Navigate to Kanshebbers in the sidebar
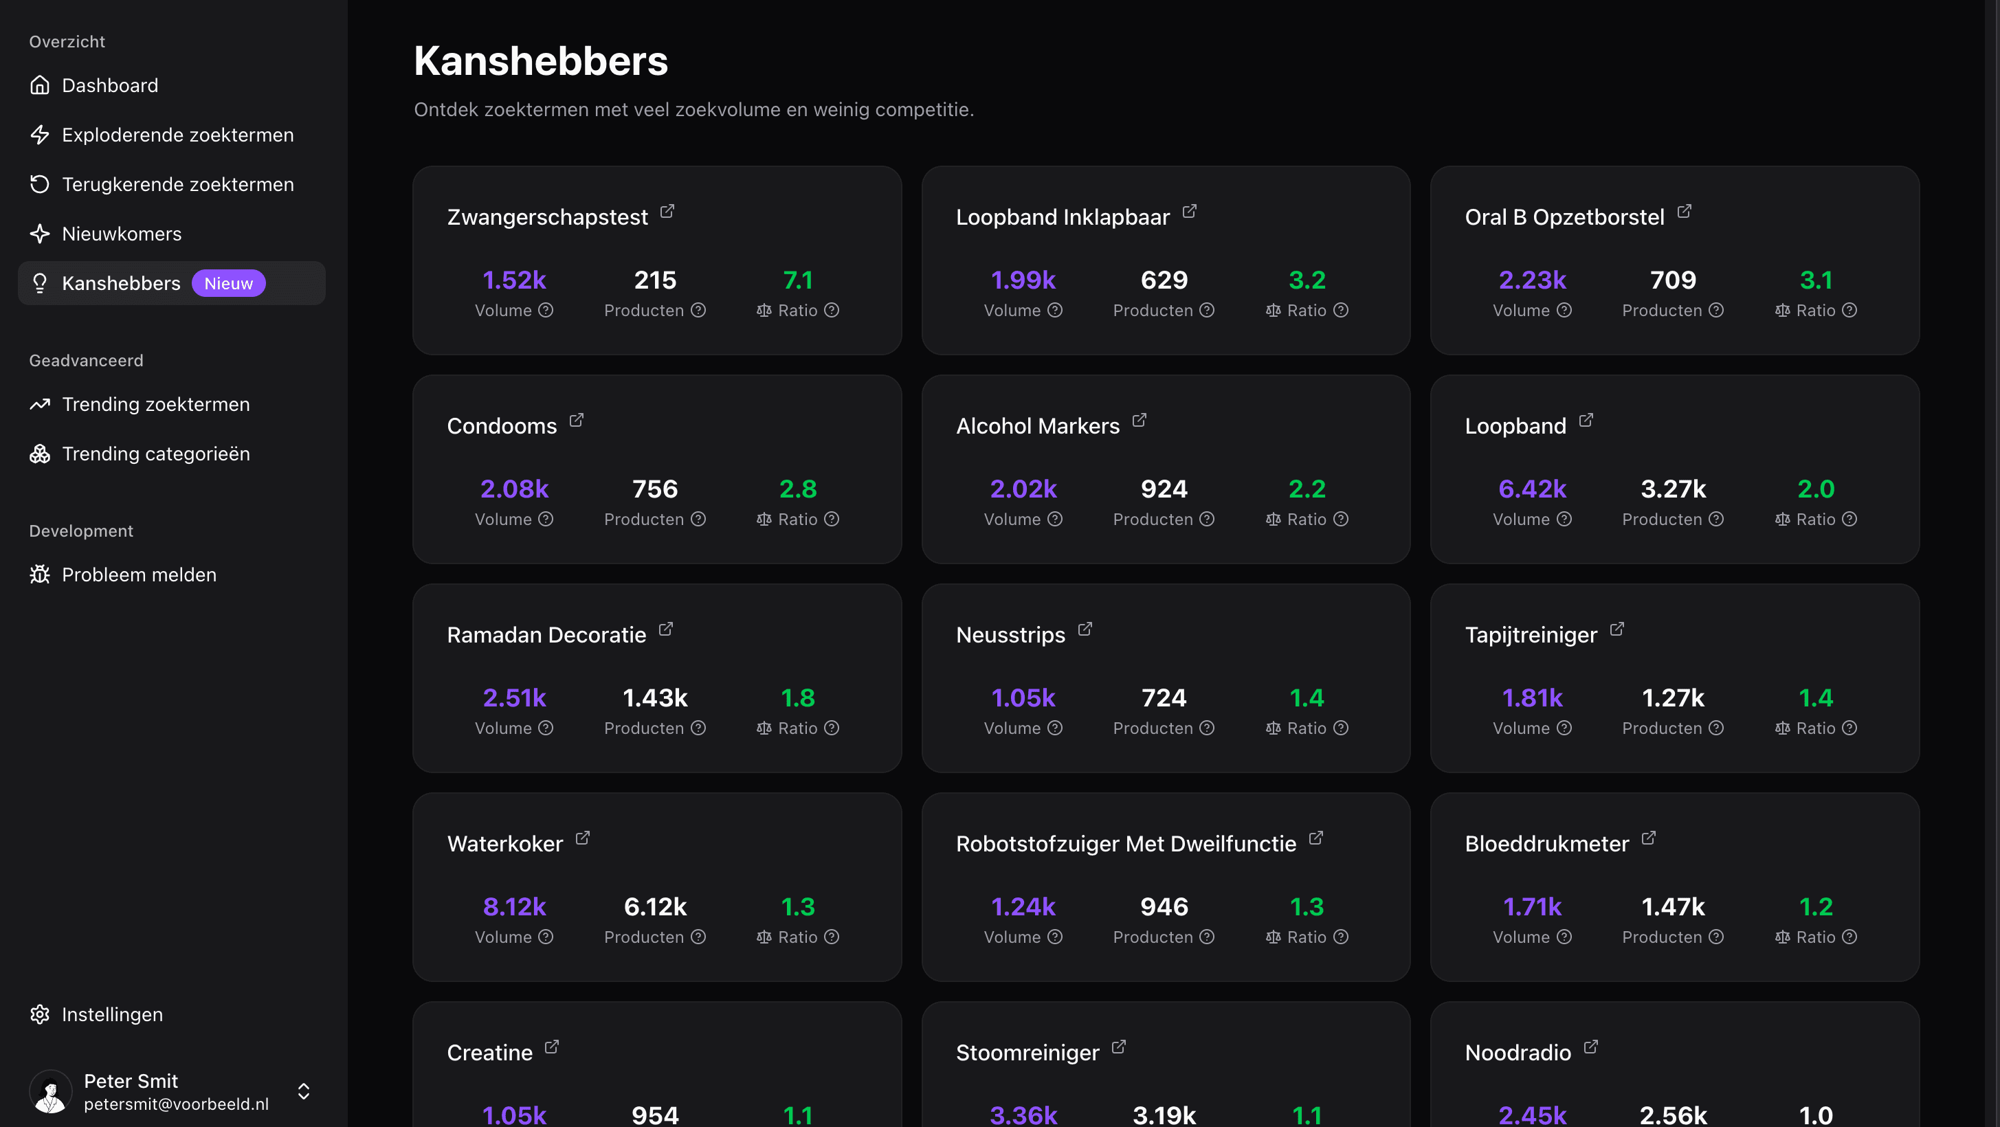 pos(122,283)
